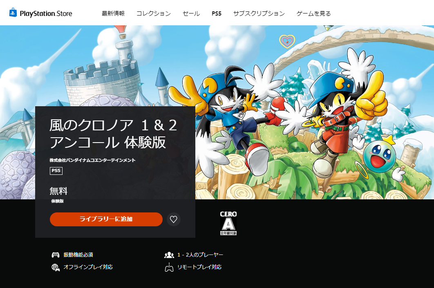Screen dimensions: 434x288
Task: Add game to wishlist with heart icon
Action: [x=174, y=219]
